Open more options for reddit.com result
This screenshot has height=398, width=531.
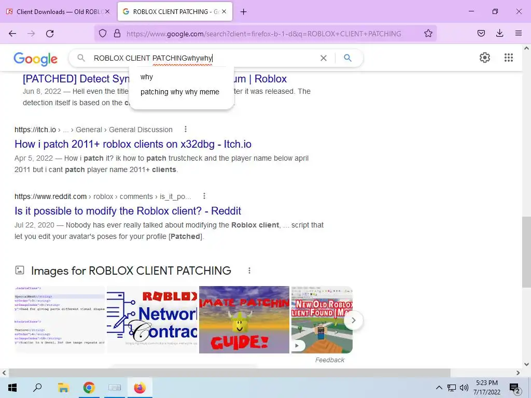(x=204, y=196)
